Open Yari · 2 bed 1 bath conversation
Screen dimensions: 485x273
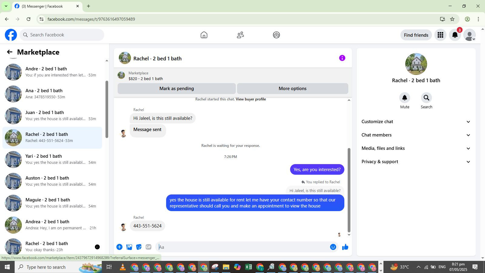(x=52, y=160)
